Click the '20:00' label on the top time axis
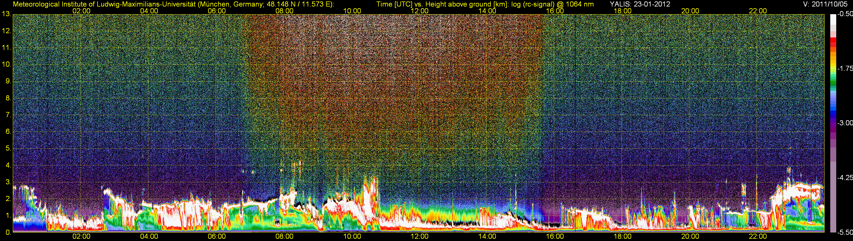The height and width of the screenshot is (241, 853). (690, 11)
